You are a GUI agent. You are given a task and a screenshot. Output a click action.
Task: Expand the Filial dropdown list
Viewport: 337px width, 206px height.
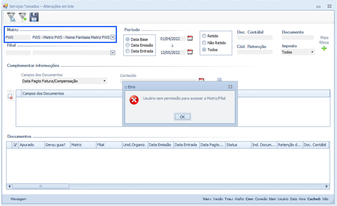point(112,52)
